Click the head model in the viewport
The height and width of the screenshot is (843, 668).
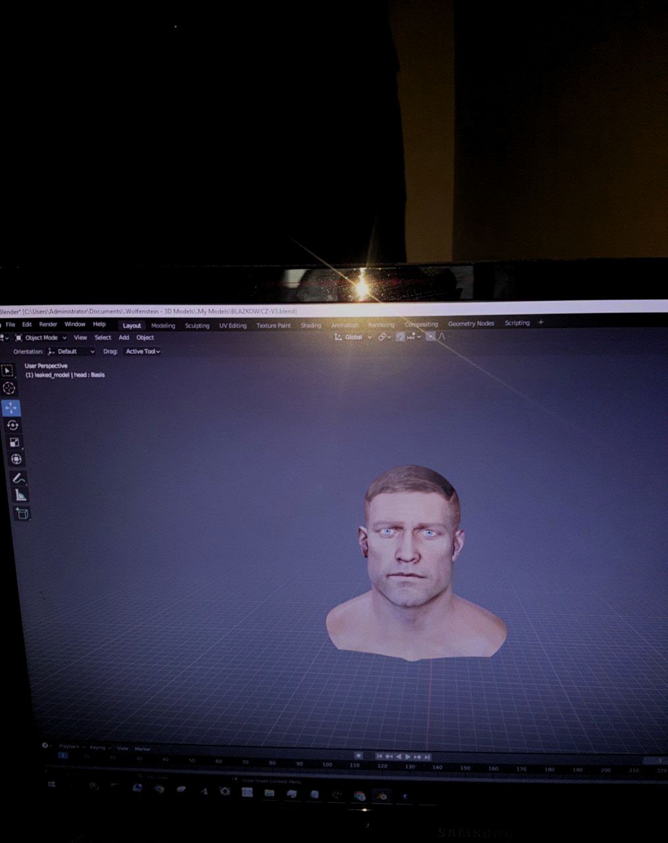pyautogui.click(x=415, y=563)
